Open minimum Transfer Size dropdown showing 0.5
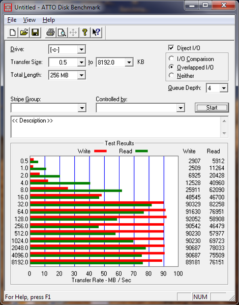Screen dimensions: 239x305 pos(81,63)
